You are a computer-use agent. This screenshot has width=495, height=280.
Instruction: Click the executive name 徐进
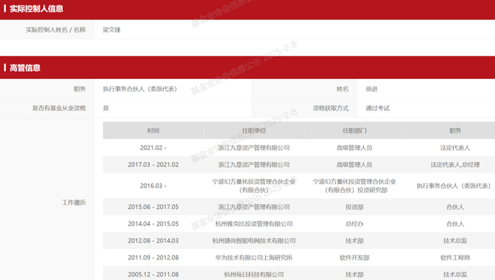point(371,89)
